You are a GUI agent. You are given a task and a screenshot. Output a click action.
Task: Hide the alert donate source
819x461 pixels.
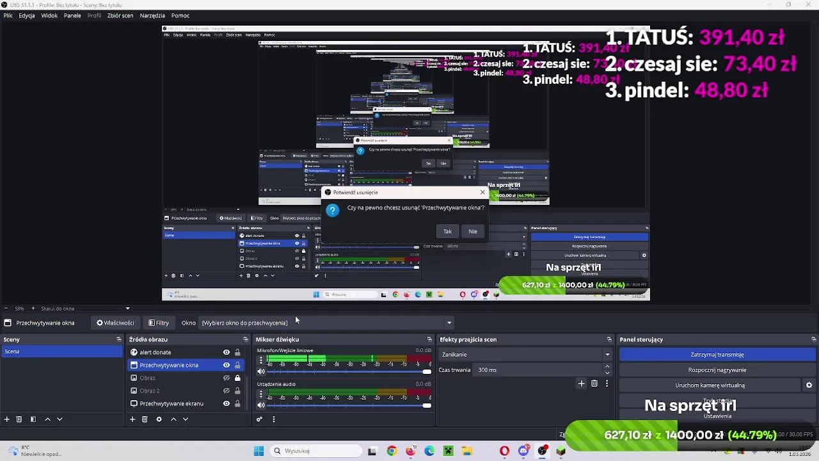coord(226,352)
